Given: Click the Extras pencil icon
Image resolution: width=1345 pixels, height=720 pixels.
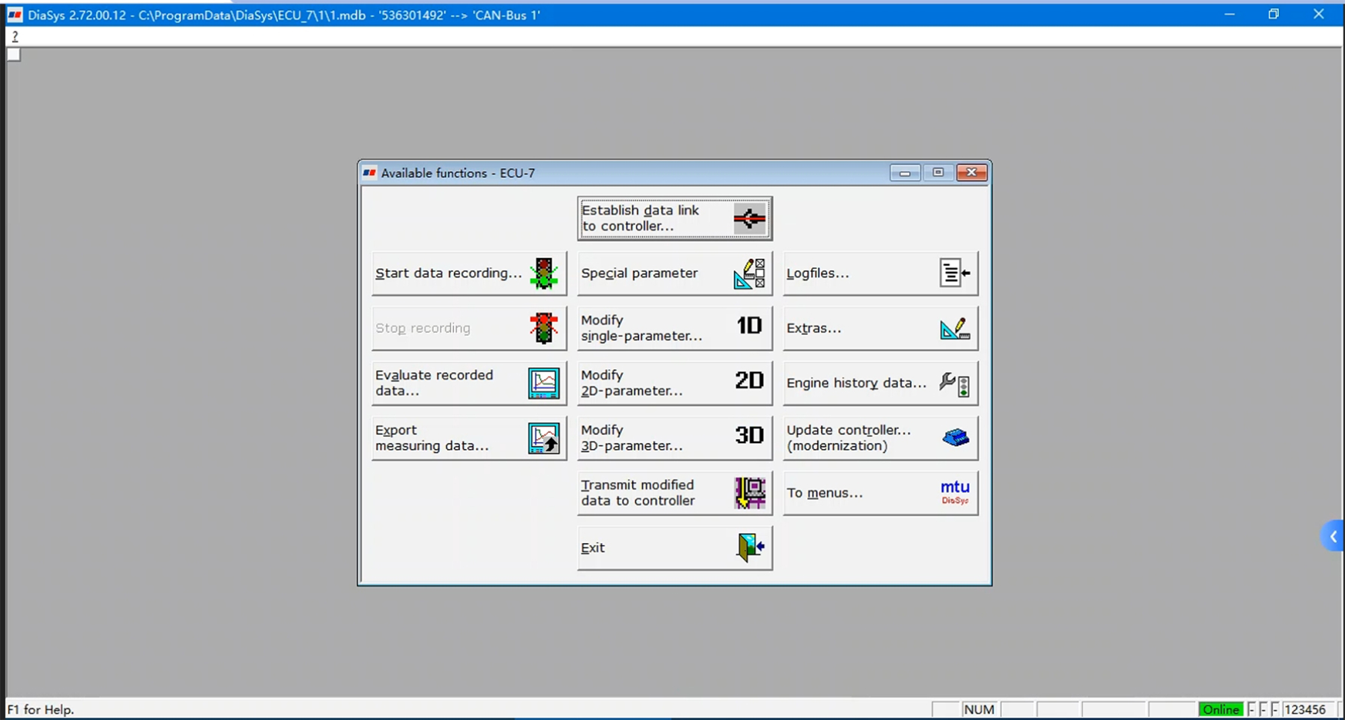Looking at the screenshot, I should [955, 328].
